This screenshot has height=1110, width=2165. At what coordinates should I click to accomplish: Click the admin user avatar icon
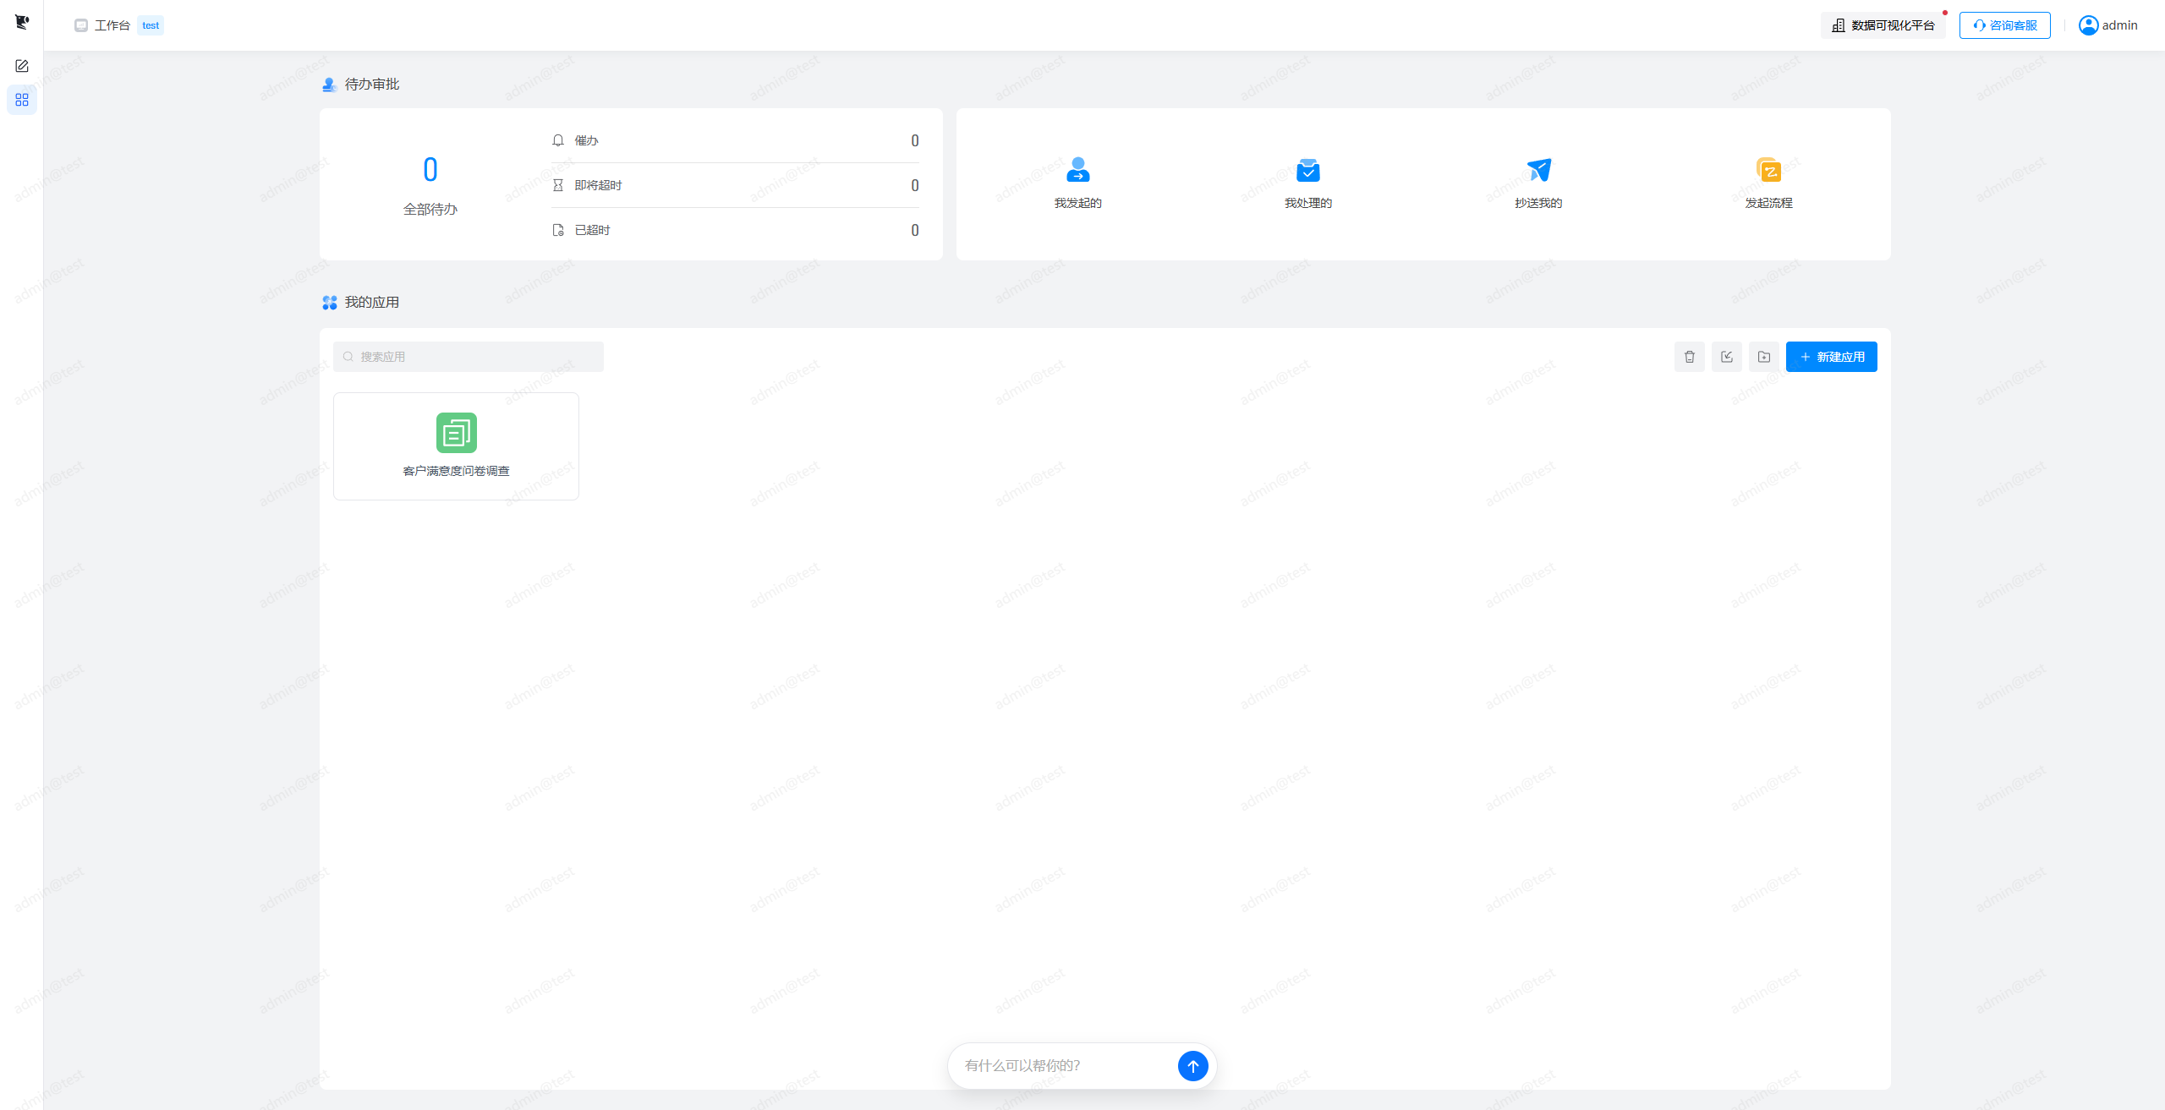click(x=2088, y=25)
